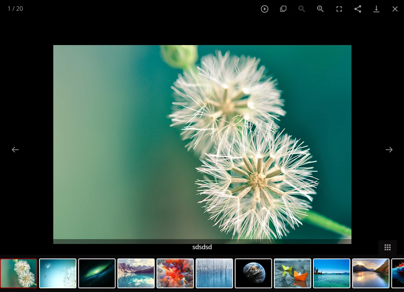The height and width of the screenshot is (292, 404).
Task: Open the mountain lake thumbnail
Action: (136, 273)
